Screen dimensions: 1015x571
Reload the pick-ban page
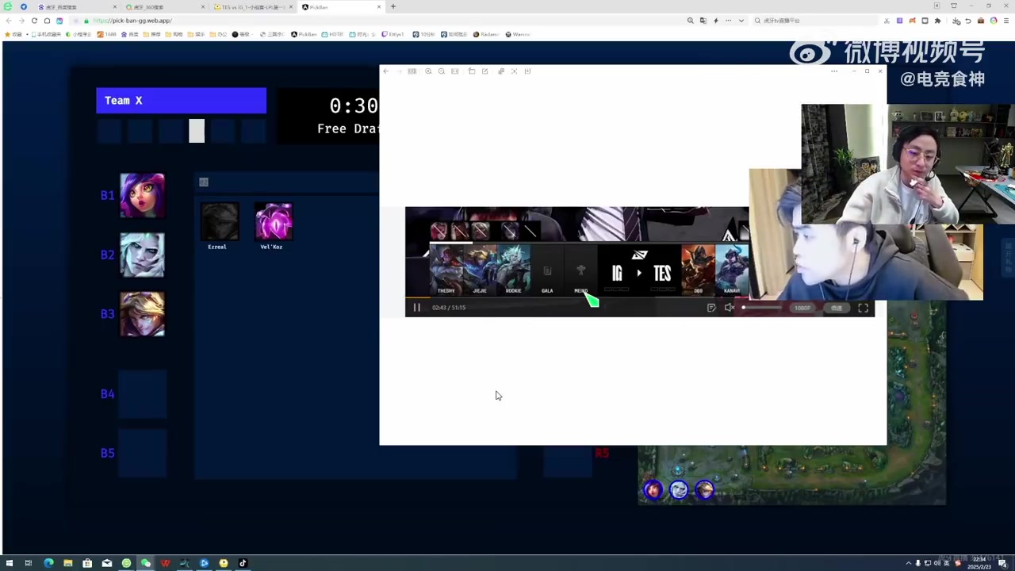point(34,21)
